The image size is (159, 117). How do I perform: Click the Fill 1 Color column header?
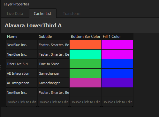point(117,37)
